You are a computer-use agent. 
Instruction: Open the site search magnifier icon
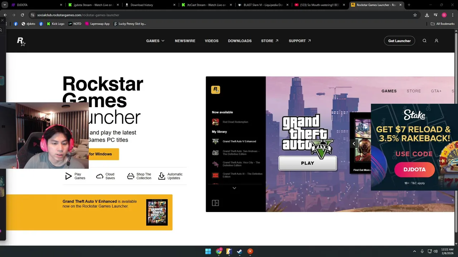[x=424, y=41]
